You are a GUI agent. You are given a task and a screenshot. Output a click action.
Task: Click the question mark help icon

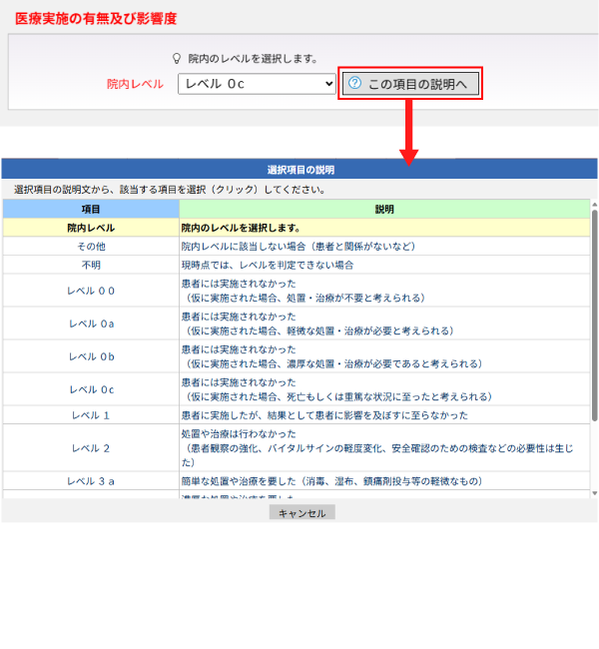click(x=354, y=84)
